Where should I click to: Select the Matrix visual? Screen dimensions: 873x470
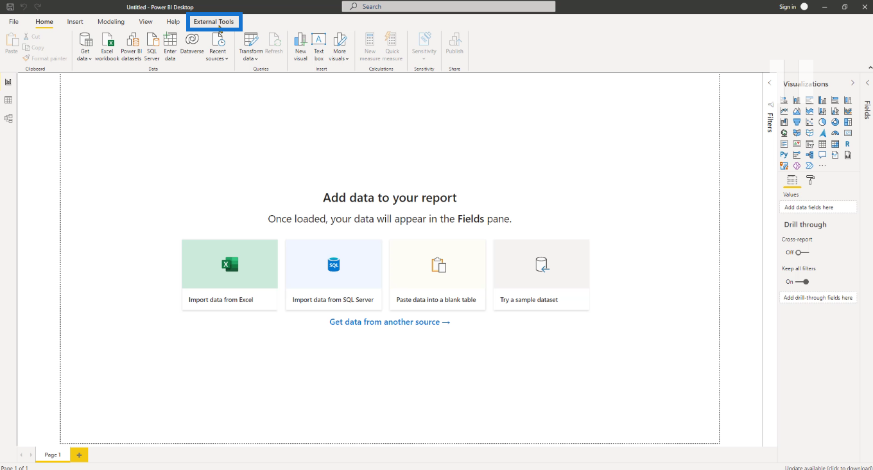pos(835,144)
